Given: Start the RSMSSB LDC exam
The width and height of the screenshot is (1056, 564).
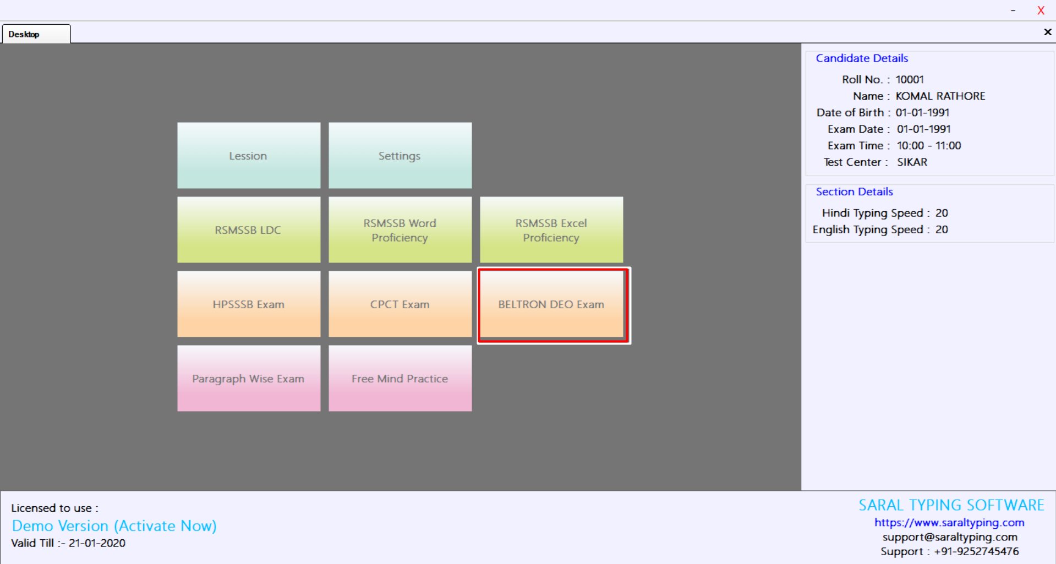Looking at the screenshot, I should click(x=248, y=230).
